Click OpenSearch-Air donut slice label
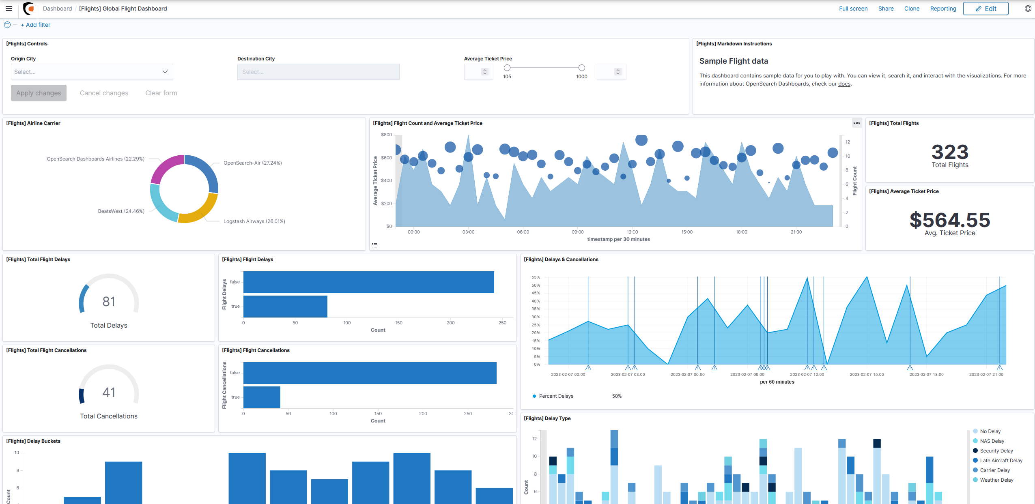1035x504 pixels. 252,163
